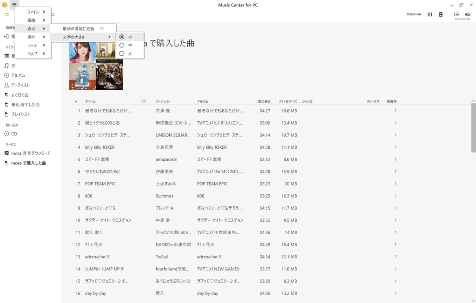The height and width of the screenshot is (303, 476).
Task: Click the 操作 submenu arrow
Action: (44, 37)
